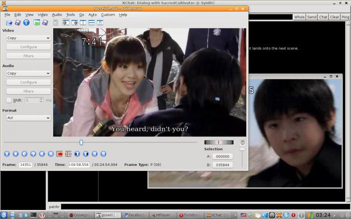Image resolution: width=351 pixels, height=219 pixels.
Task: Click the Video Filters button
Action: (x=29, y=56)
